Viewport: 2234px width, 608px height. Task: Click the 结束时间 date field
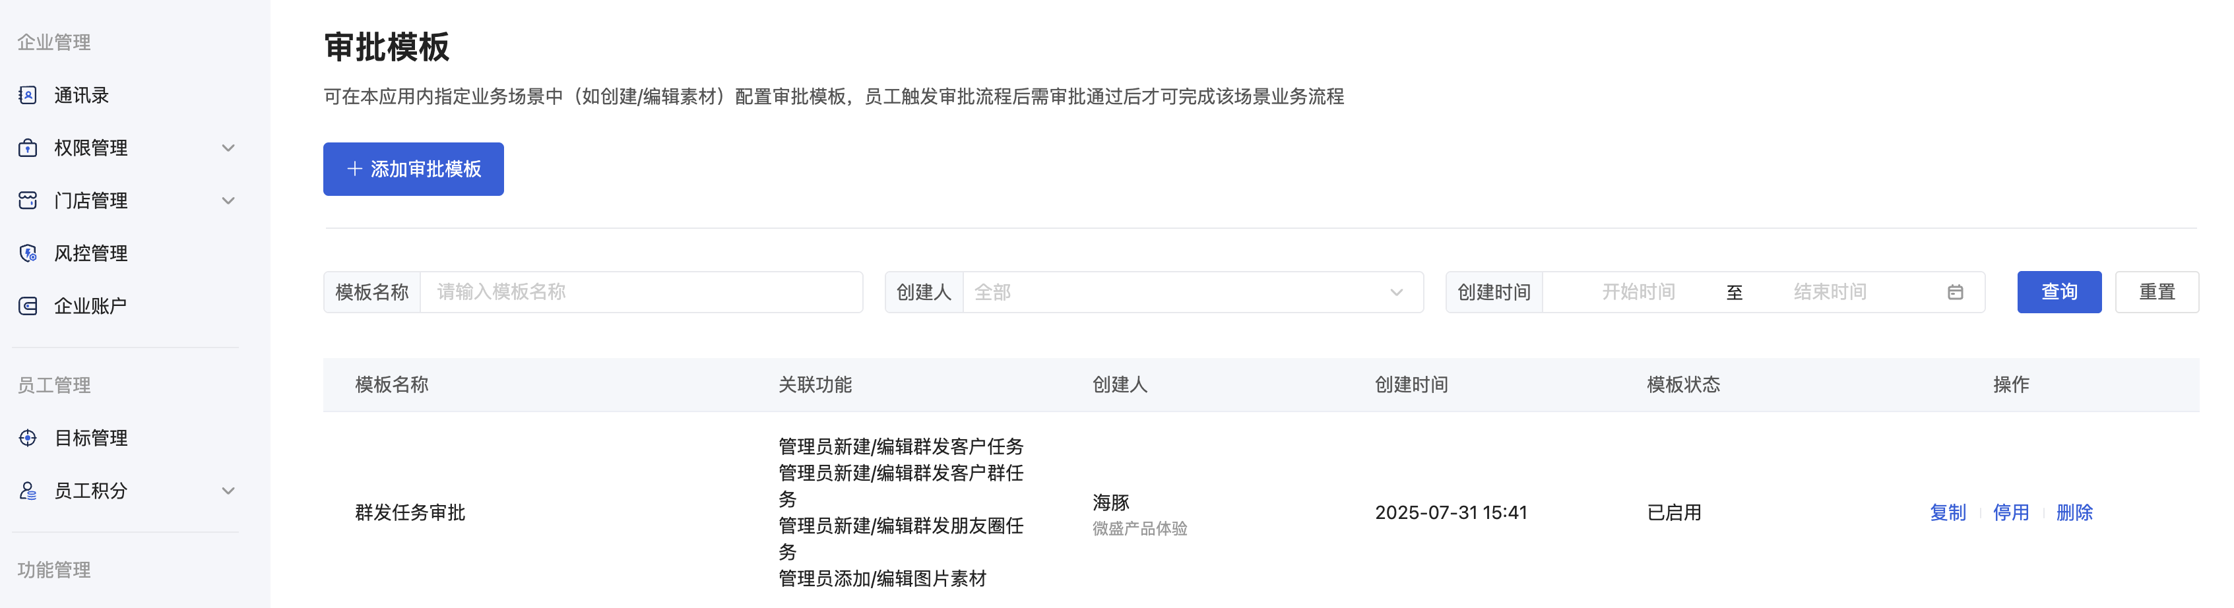coord(1830,292)
